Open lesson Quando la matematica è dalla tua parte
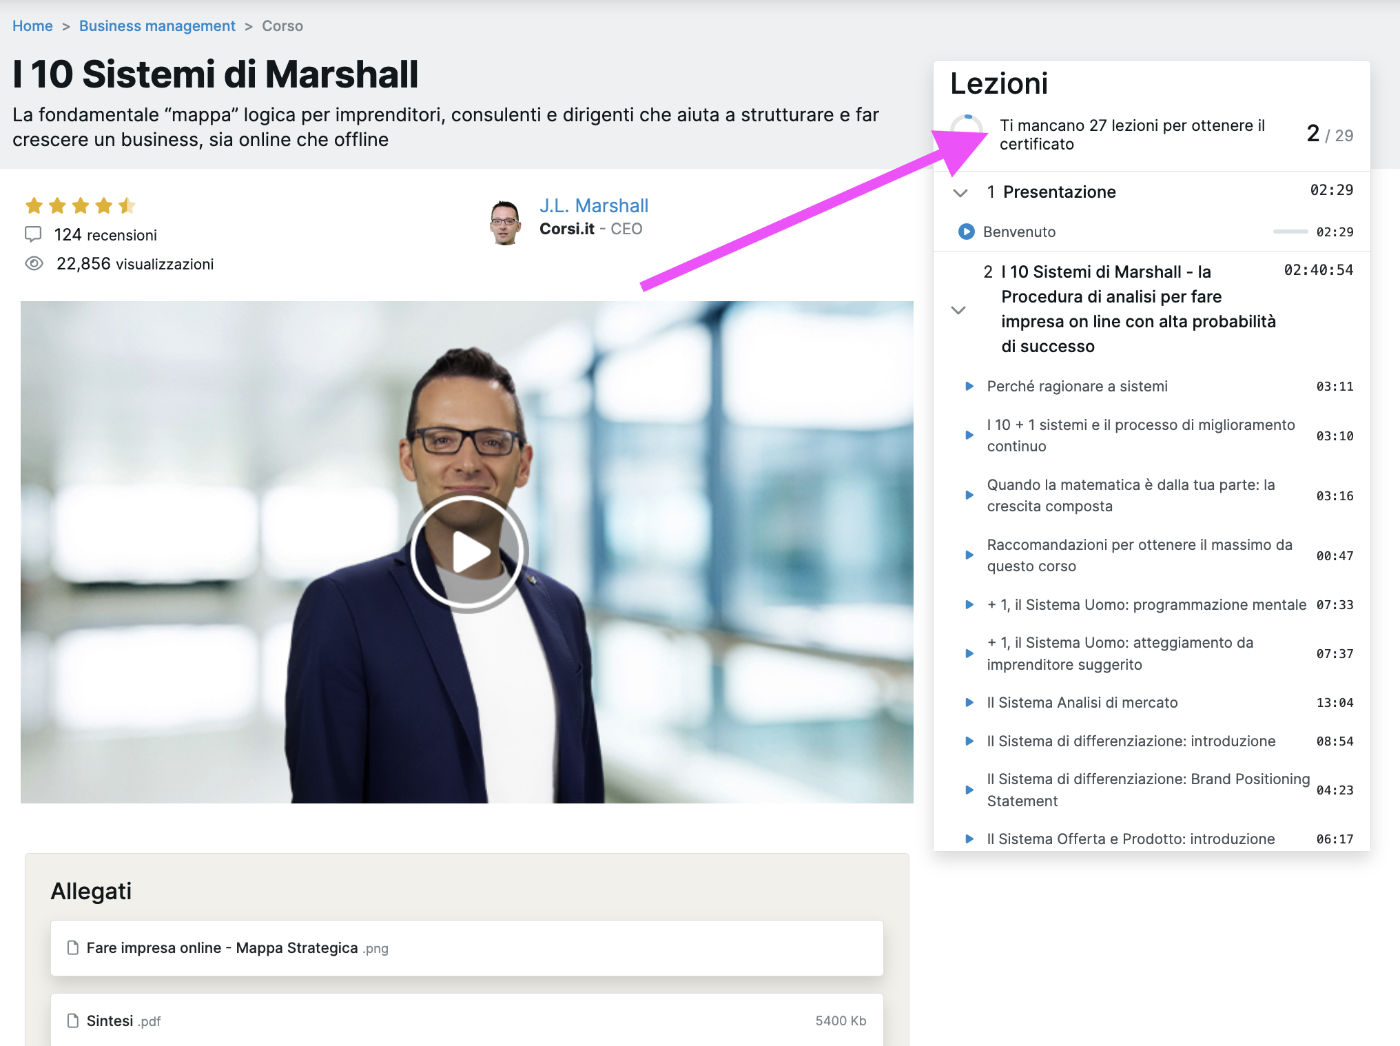Viewport: 1400px width, 1046px height. coord(1131,495)
